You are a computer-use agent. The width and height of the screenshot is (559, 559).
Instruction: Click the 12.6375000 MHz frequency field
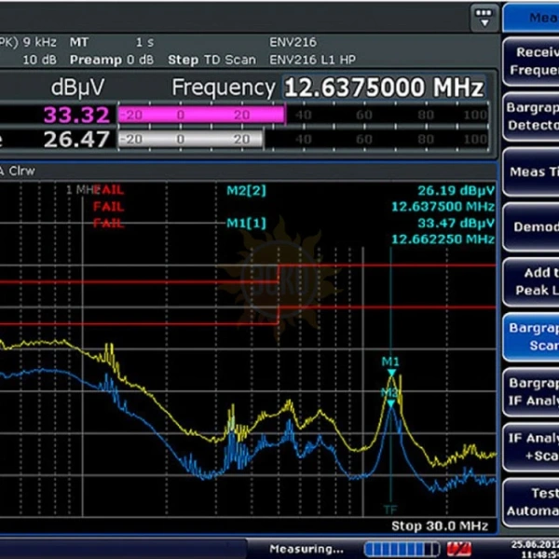[x=384, y=88]
